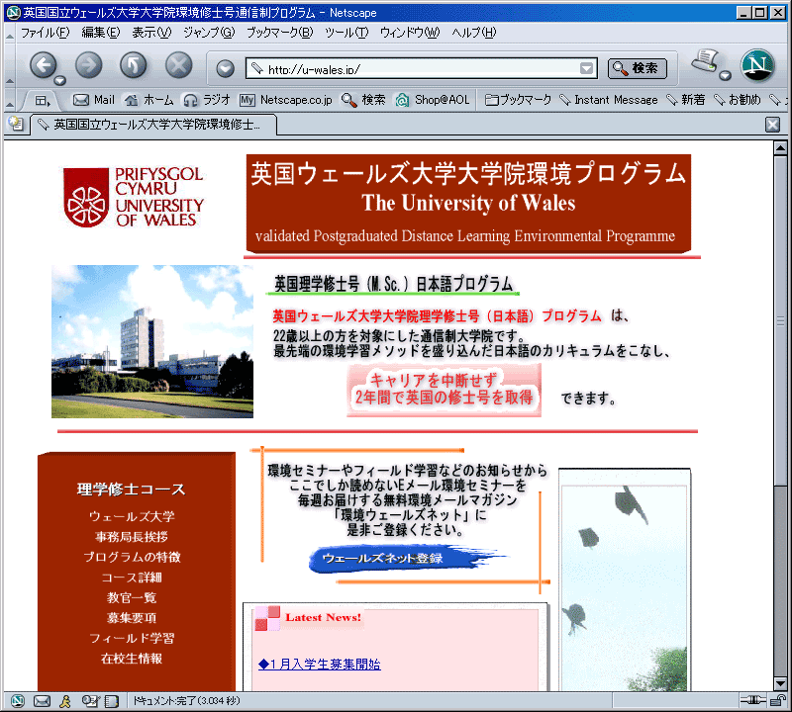Open Address Book status bar icon
The height and width of the screenshot is (712, 792).
tap(112, 701)
